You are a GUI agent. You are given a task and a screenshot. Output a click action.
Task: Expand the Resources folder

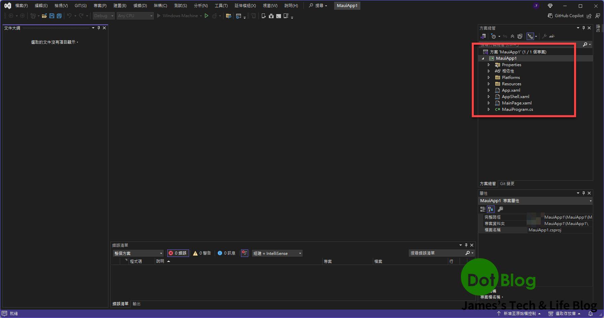[489, 84]
